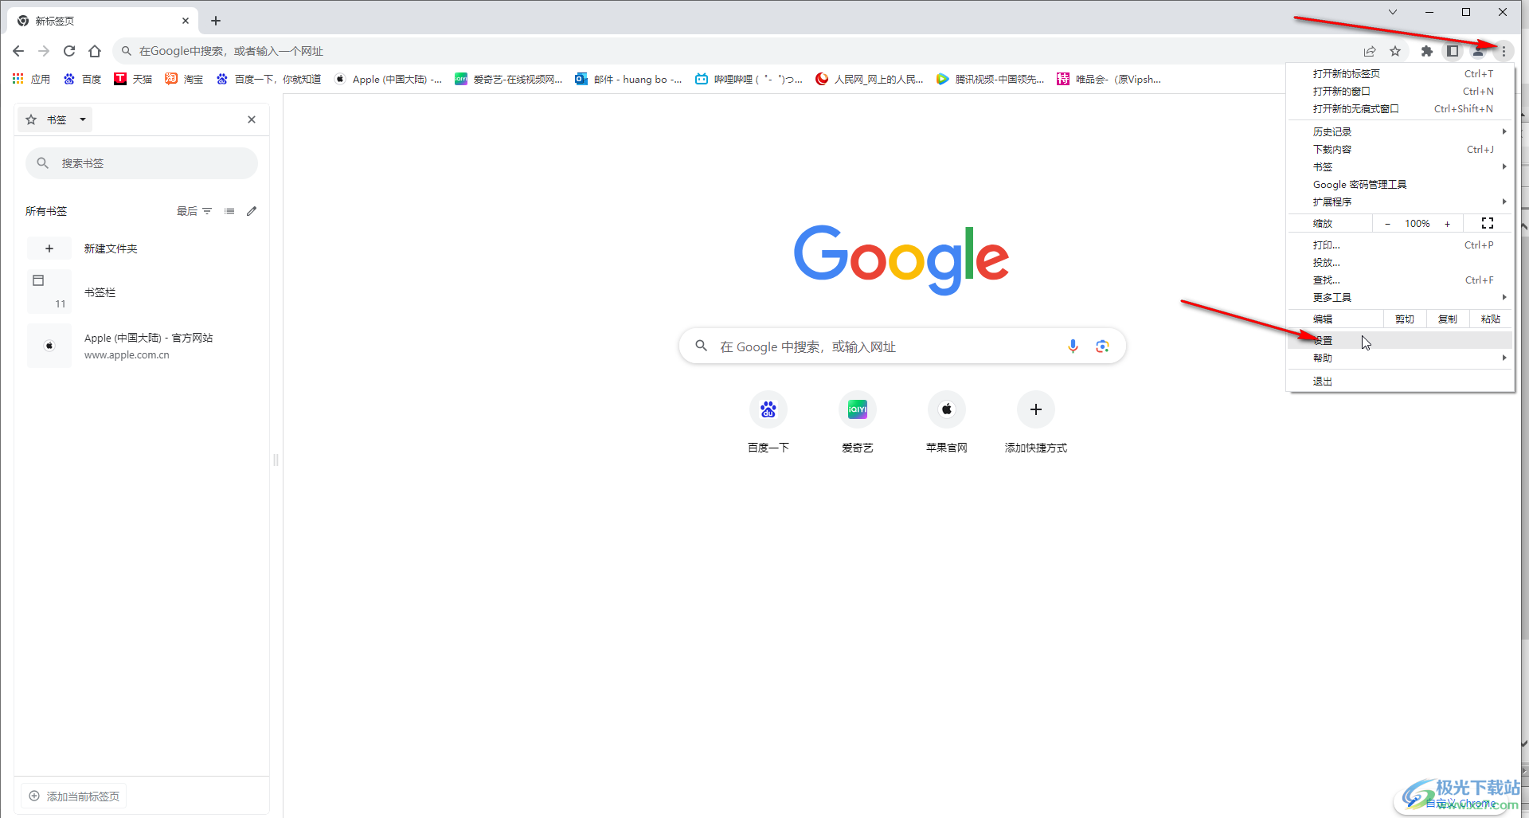1529x818 pixels.
Task: Expand the 更多工具 submenu
Action: click(x=1401, y=297)
